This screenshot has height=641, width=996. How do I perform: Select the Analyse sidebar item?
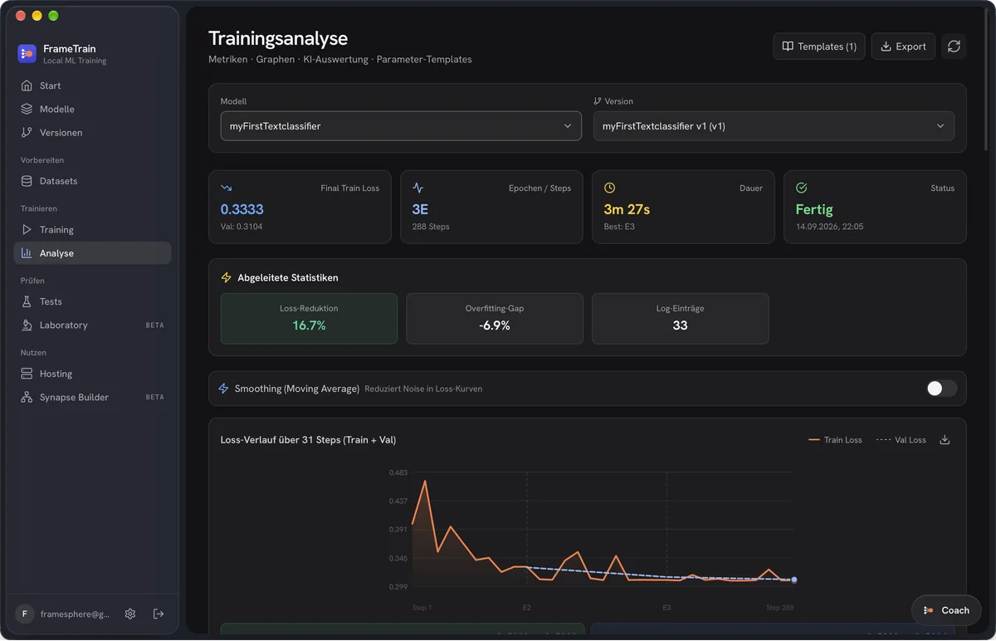pos(93,253)
